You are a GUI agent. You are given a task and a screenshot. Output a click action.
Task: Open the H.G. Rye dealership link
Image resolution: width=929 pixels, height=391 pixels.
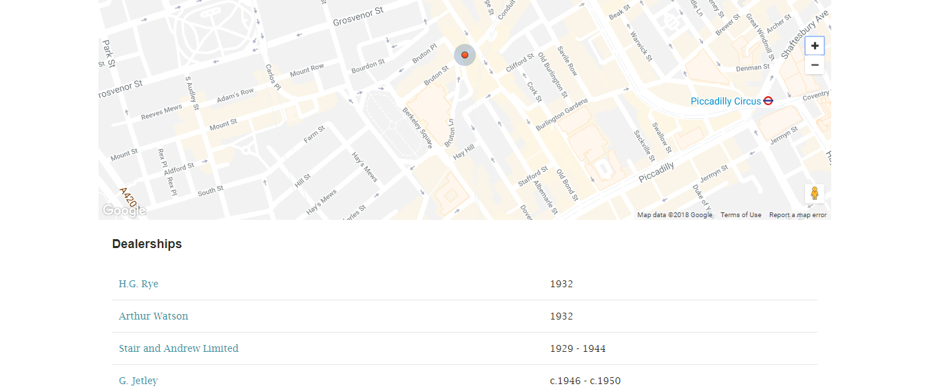point(138,284)
